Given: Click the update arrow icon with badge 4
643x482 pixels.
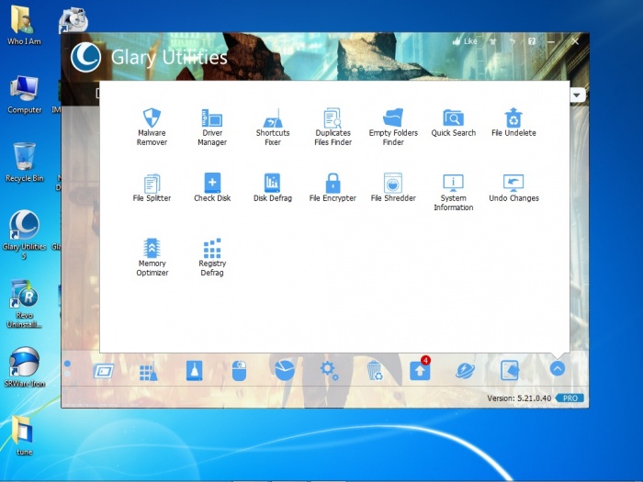Looking at the screenshot, I should click(419, 370).
